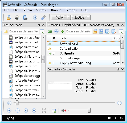This screenshot has width=127, height=123.
Task: Open the Audio menu
Action: (x=28, y=10)
